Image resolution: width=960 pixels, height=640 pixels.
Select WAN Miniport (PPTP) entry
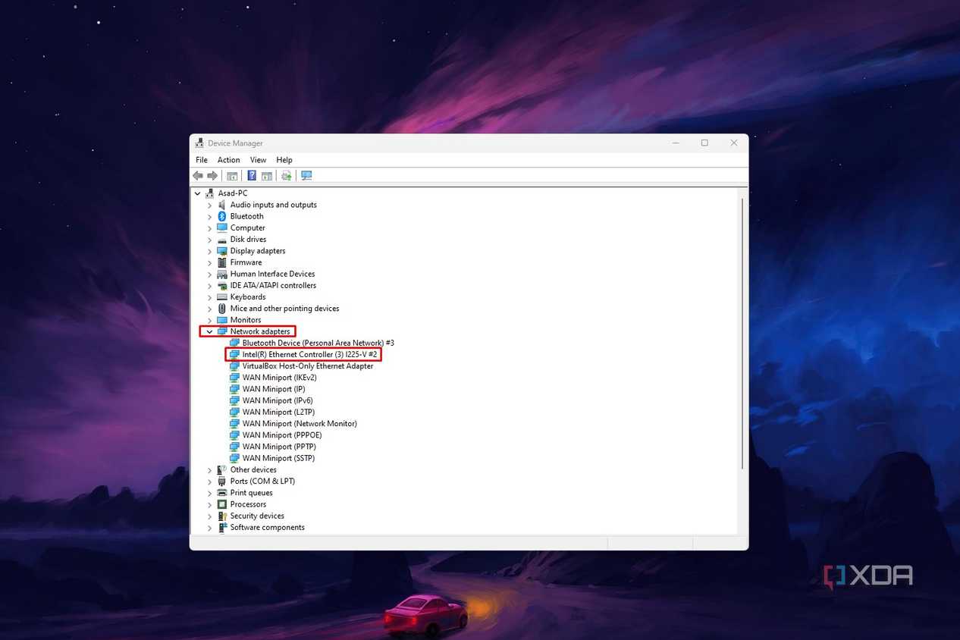[x=279, y=447]
